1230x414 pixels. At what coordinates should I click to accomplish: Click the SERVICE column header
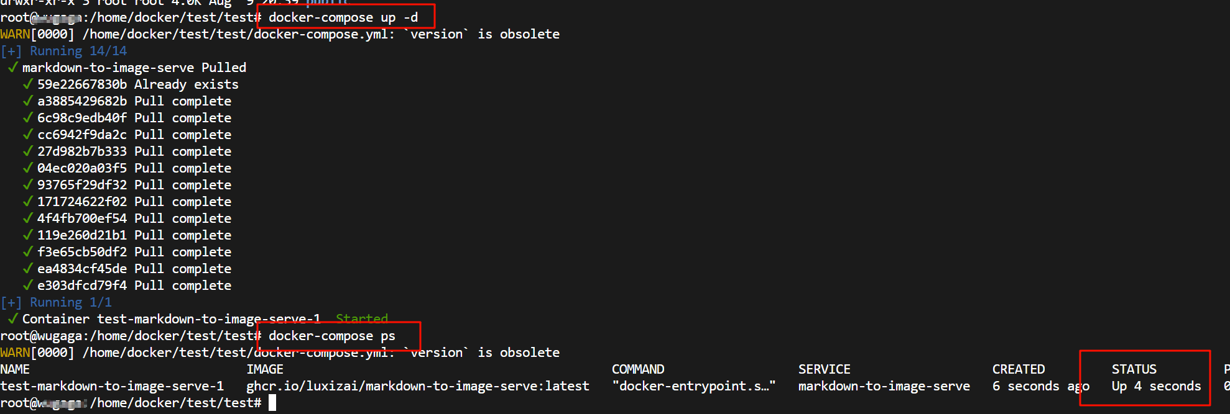[825, 369]
